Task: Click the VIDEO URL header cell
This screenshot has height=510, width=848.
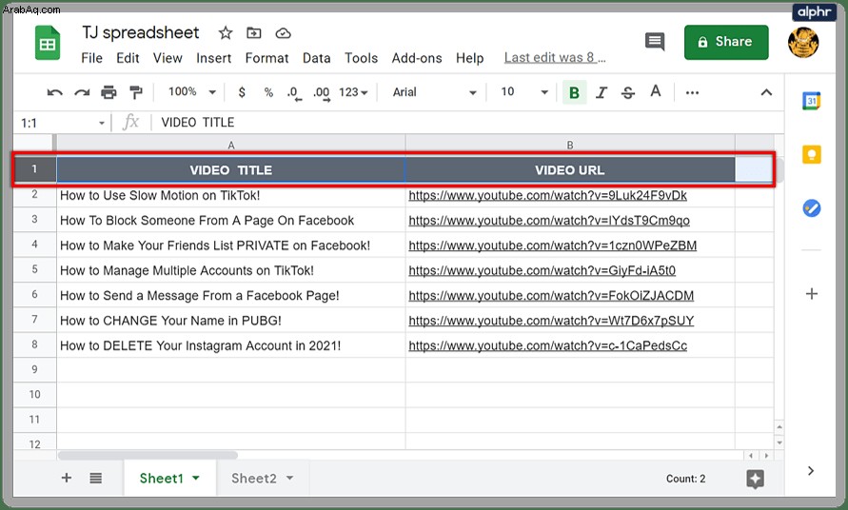Action: 570,169
